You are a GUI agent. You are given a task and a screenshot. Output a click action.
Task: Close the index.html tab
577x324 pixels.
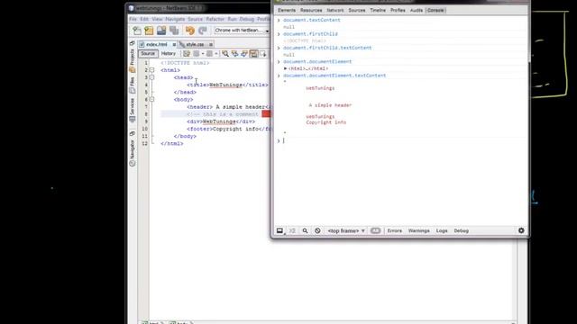174,44
